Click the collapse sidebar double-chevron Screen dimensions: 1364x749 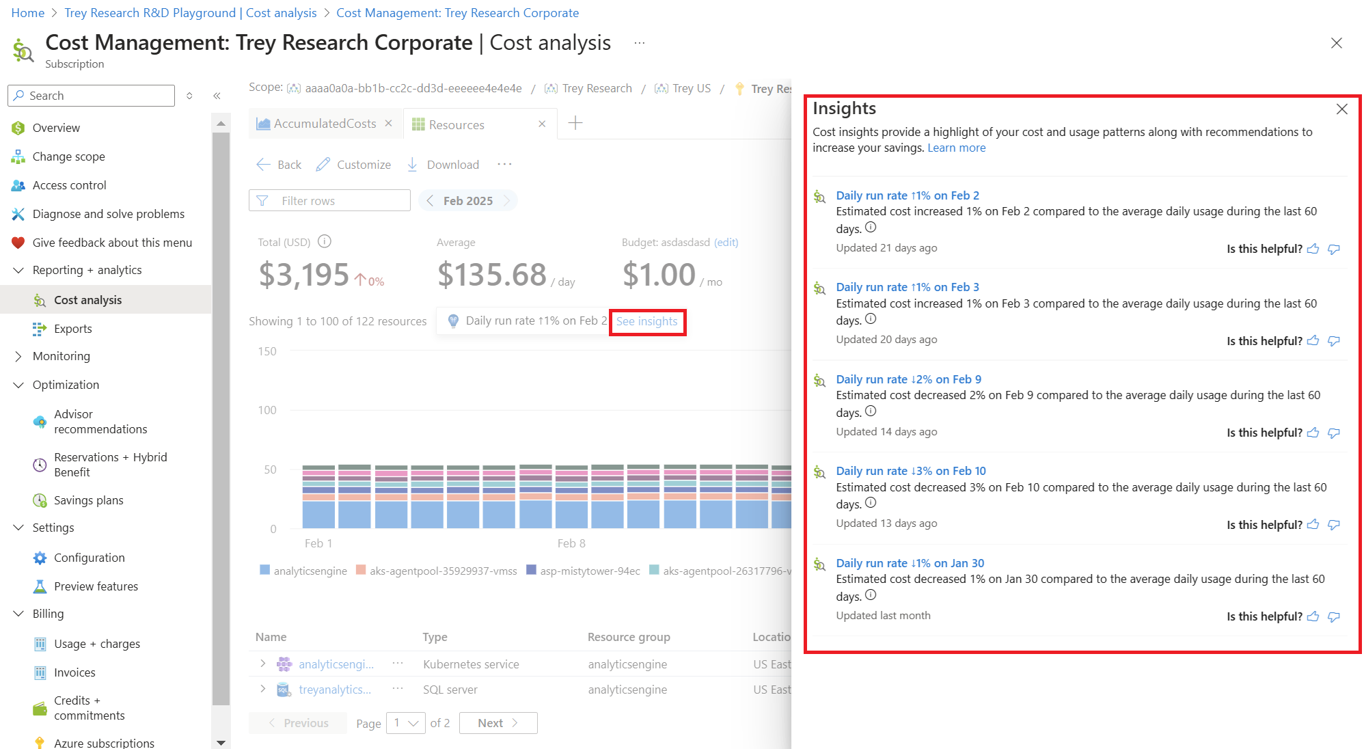click(217, 96)
